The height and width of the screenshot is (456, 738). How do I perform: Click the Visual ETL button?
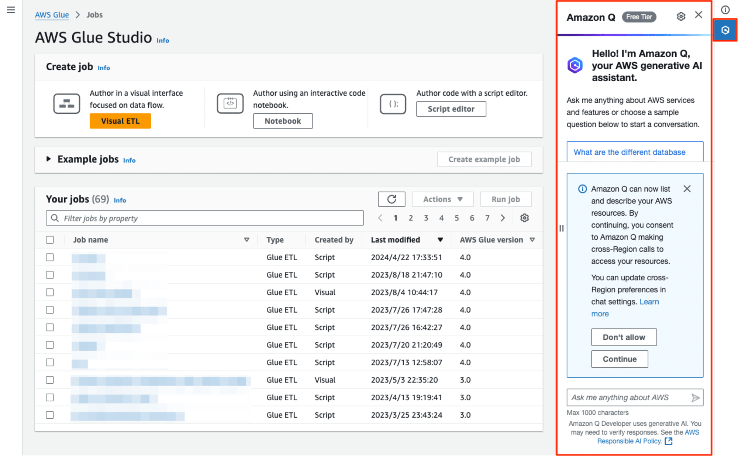(x=120, y=121)
